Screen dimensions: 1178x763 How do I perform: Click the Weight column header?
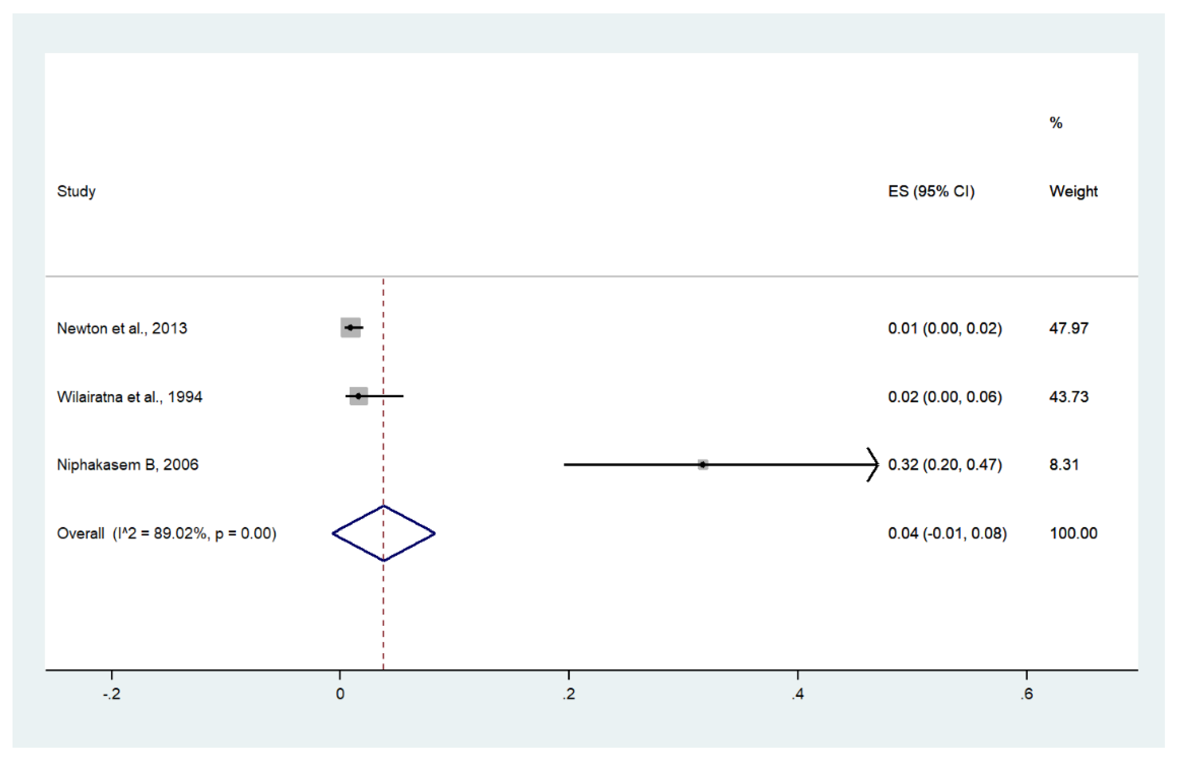click(x=1073, y=191)
